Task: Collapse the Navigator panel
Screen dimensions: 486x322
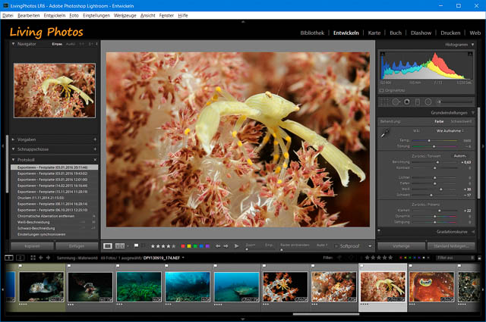Action: 14,44
